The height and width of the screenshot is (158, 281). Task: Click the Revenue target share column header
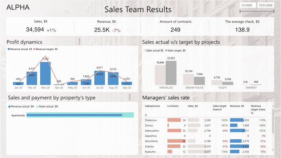tap(258, 109)
